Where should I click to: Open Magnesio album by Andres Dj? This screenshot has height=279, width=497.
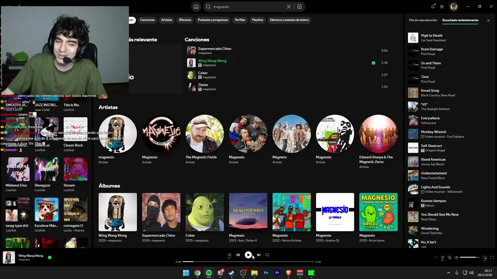tap(335, 217)
